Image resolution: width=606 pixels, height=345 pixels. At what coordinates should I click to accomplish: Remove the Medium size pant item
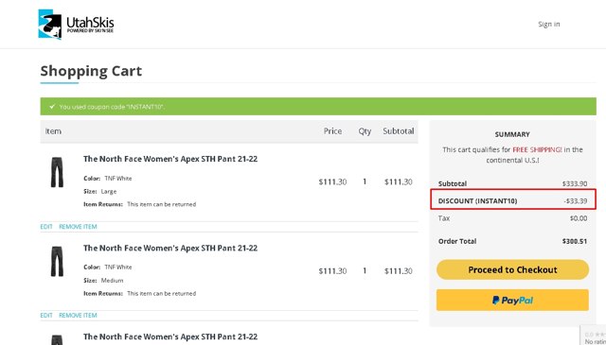coord(78,316)
